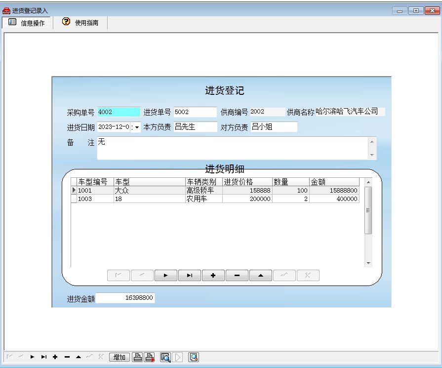Click the 信息操作 book icon

12,22
